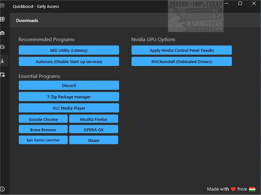The width and height of the screenshot is (261, 195).
Task: Install 7-Zip Package manager
Action: point(69,96)
